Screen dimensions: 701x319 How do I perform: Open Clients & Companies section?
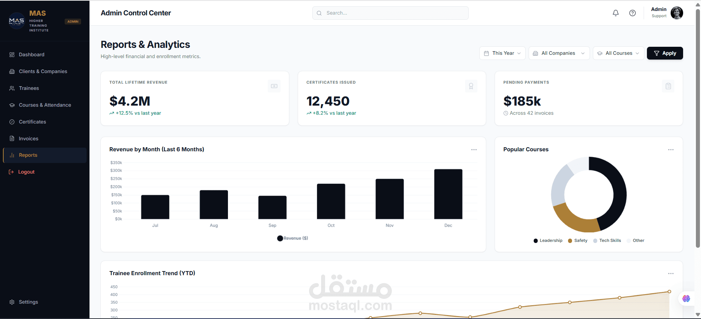(45, 71)
